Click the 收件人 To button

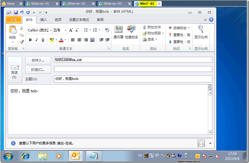click(x=38, y=60)
